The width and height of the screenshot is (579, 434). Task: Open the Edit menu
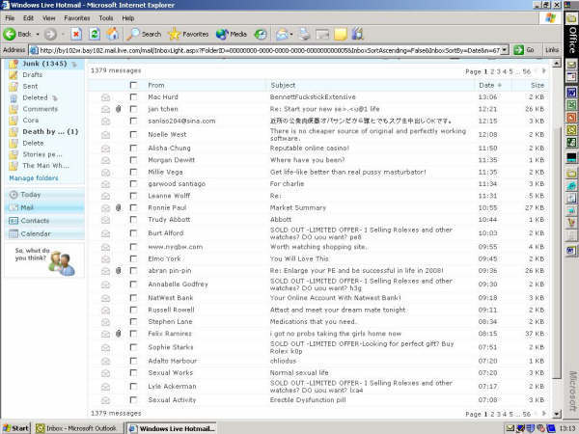tap(28, 18)
